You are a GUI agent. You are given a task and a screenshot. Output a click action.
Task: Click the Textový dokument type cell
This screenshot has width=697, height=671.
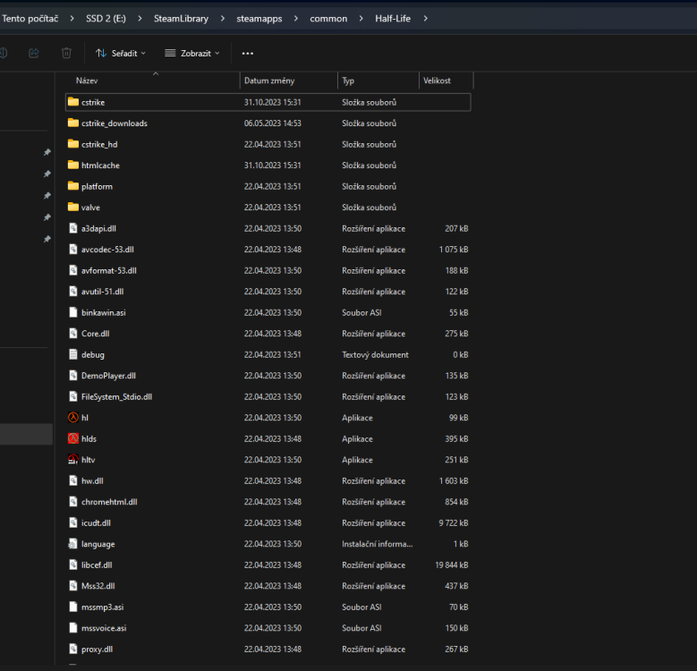tap(375, 354)
